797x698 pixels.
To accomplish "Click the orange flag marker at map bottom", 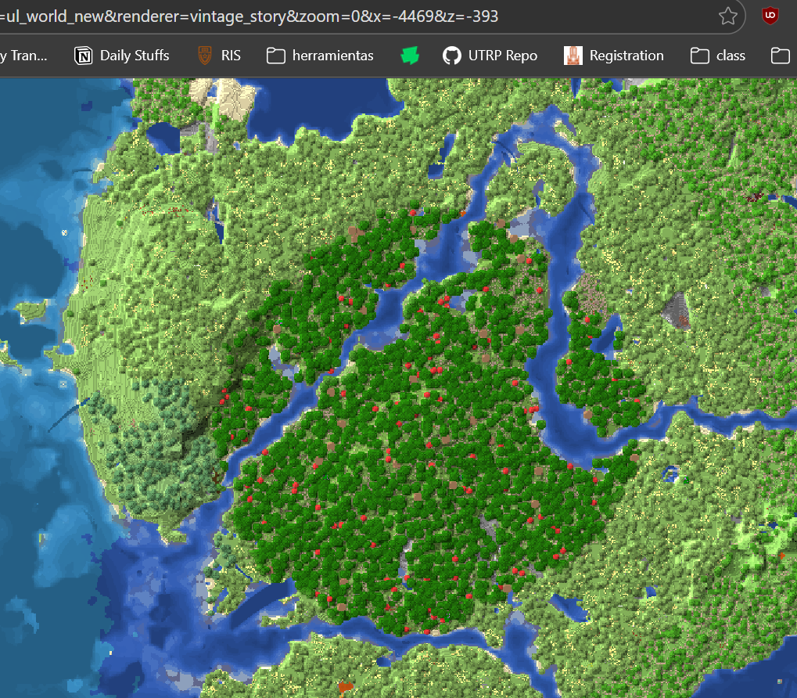I will click(x=345, y=687).
